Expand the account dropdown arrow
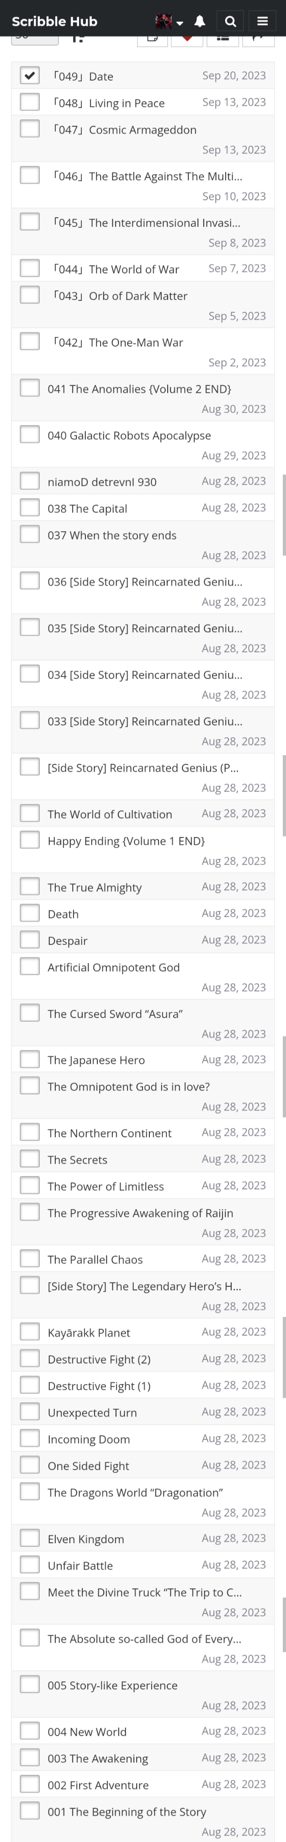The height and width of the screenshot is (1842, 286). tap(180, 23)
